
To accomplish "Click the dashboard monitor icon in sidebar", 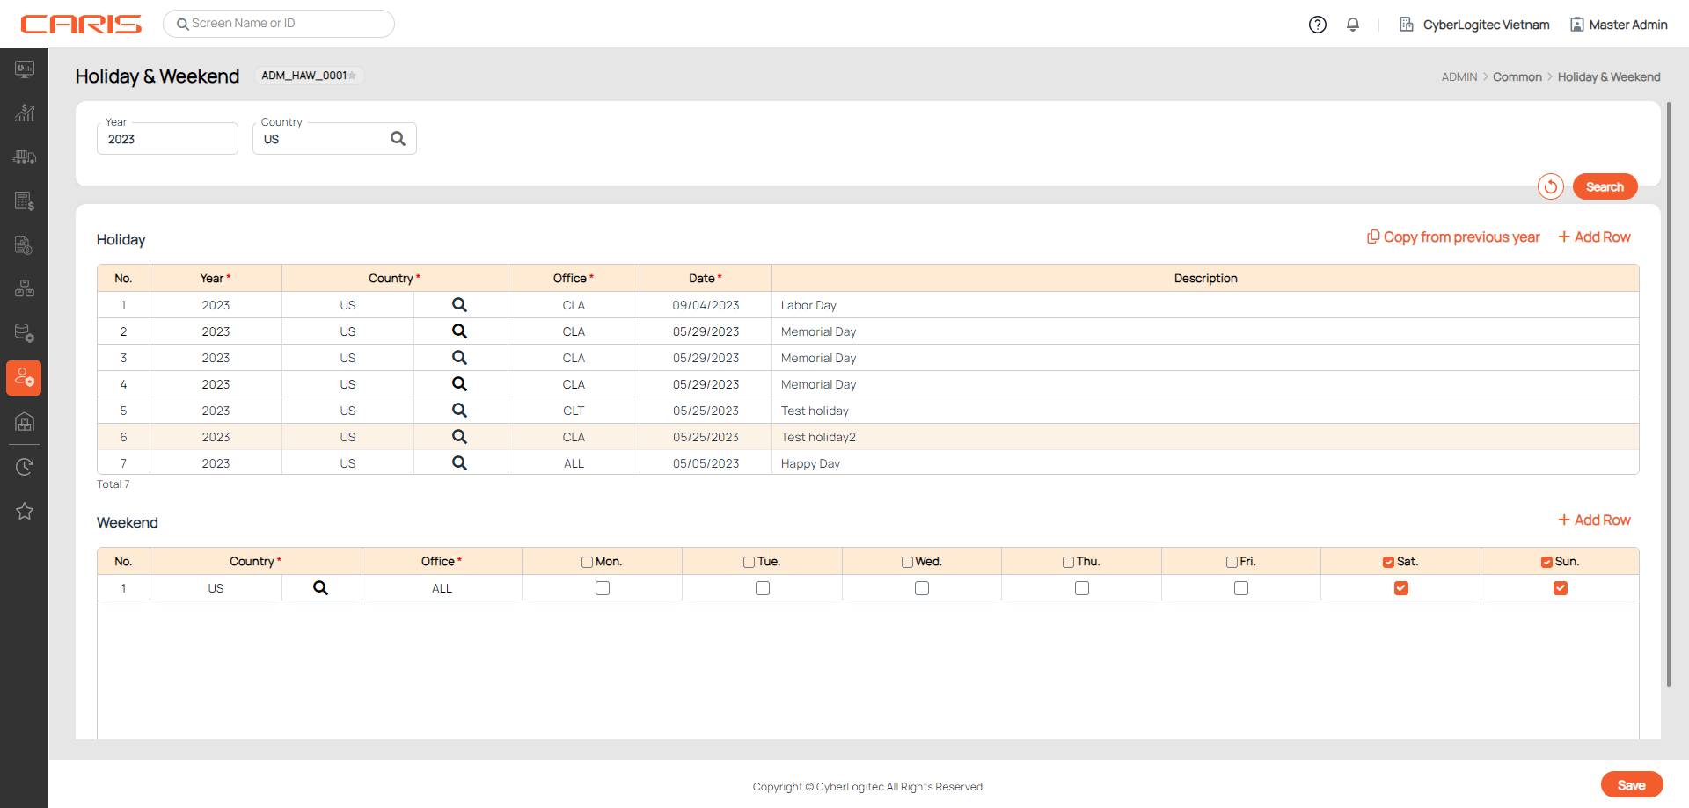I will (x=25, y=69).
